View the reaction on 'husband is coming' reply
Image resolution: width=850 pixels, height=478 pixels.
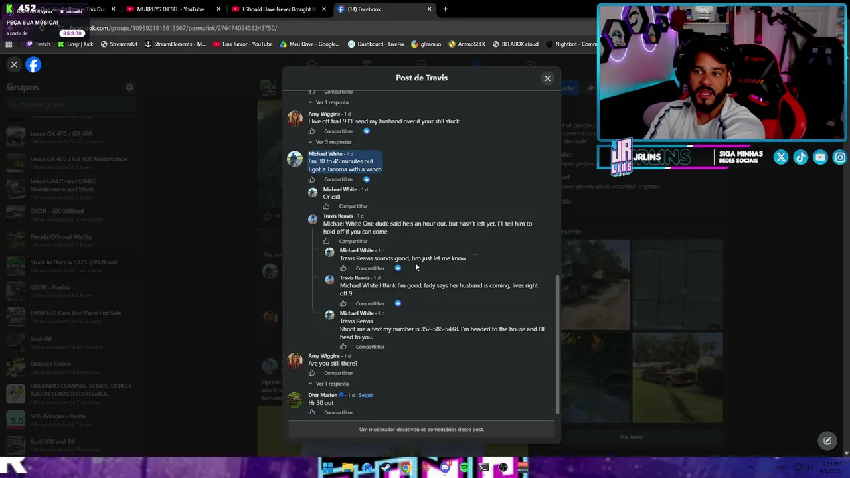pos(398,303)
